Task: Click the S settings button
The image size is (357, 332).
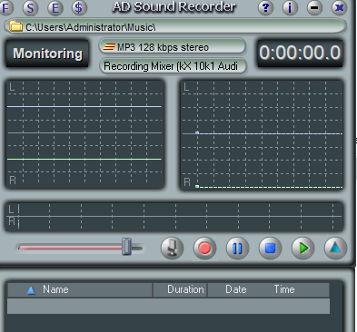Action: pyautogui.click(x=30, y=8)
